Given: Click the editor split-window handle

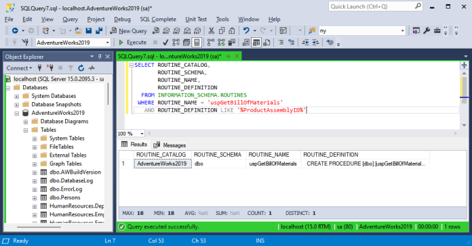Looking at the screenshot, I should 464,65.
